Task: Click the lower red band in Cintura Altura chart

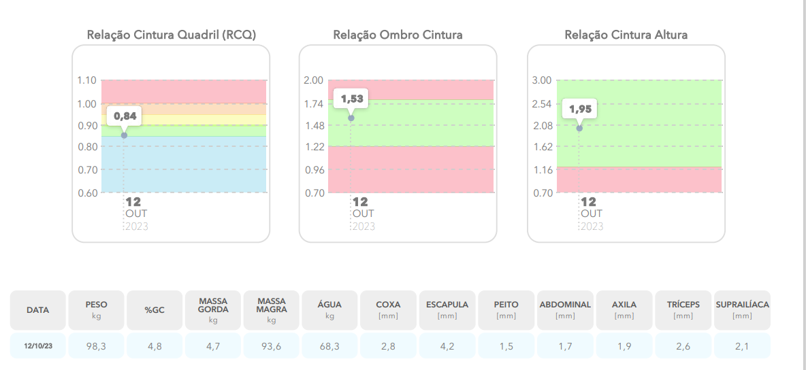Action: click(639, 180)
